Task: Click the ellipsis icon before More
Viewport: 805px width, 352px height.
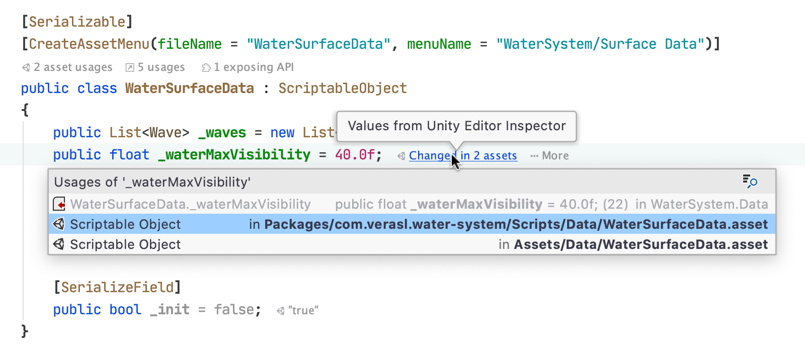Action: coord(534,156)
